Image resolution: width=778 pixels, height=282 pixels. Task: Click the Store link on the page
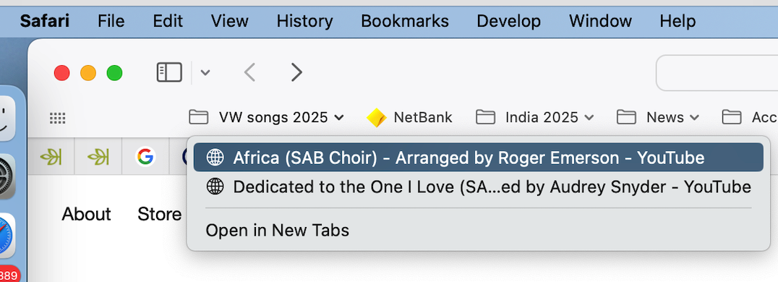point(159,214)
